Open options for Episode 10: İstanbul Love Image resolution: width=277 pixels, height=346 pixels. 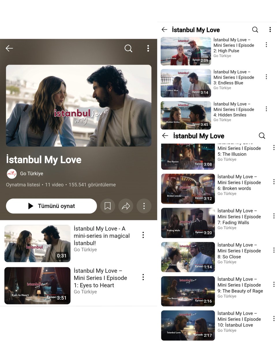[274, 318]
